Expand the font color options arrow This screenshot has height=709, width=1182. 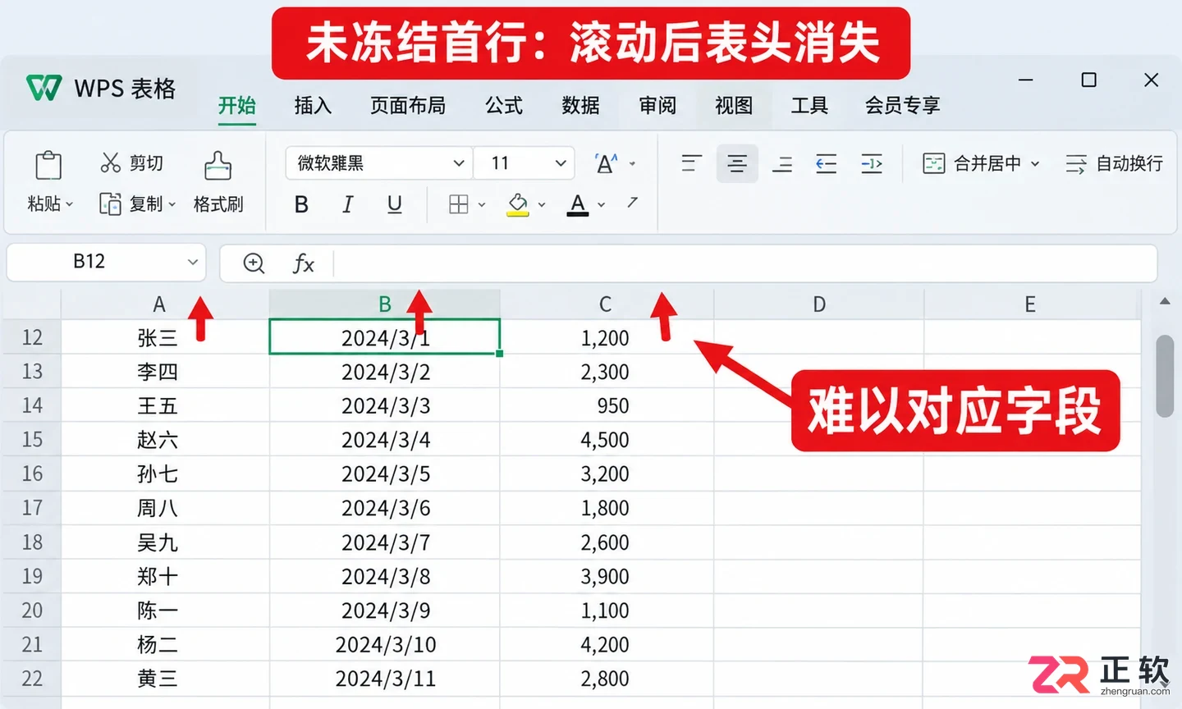[602, 204]
